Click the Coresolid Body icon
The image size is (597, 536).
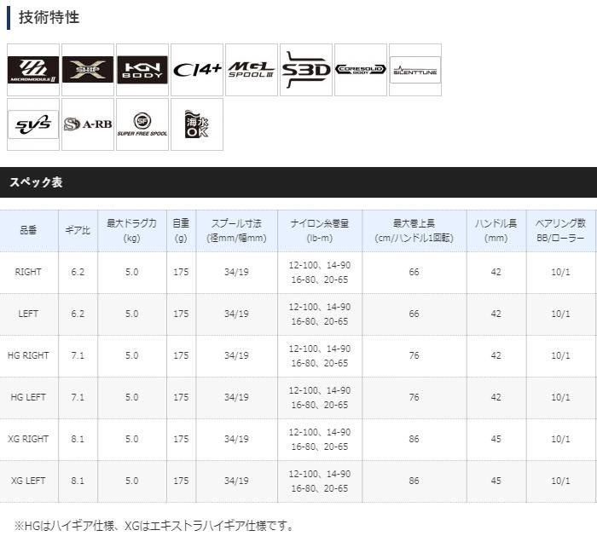[360, 70]
